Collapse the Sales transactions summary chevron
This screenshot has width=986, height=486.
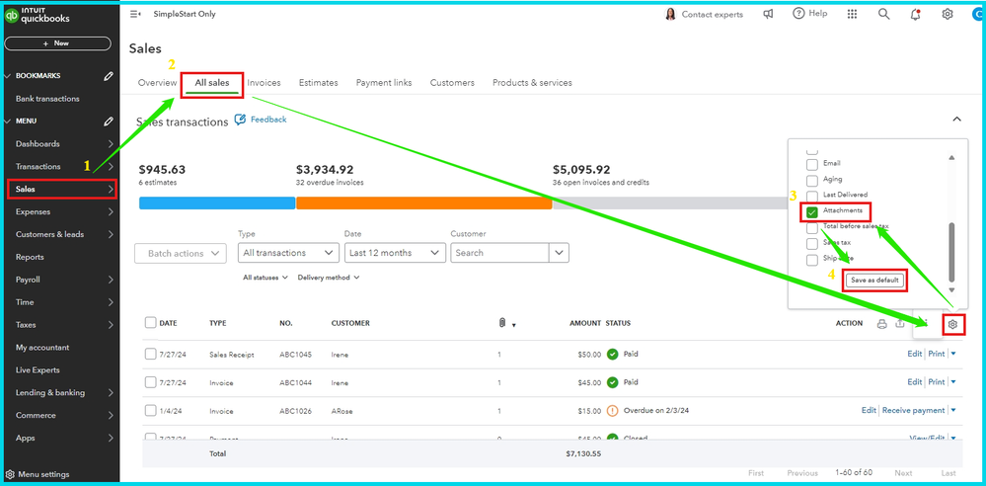click(x=956, y=119)
